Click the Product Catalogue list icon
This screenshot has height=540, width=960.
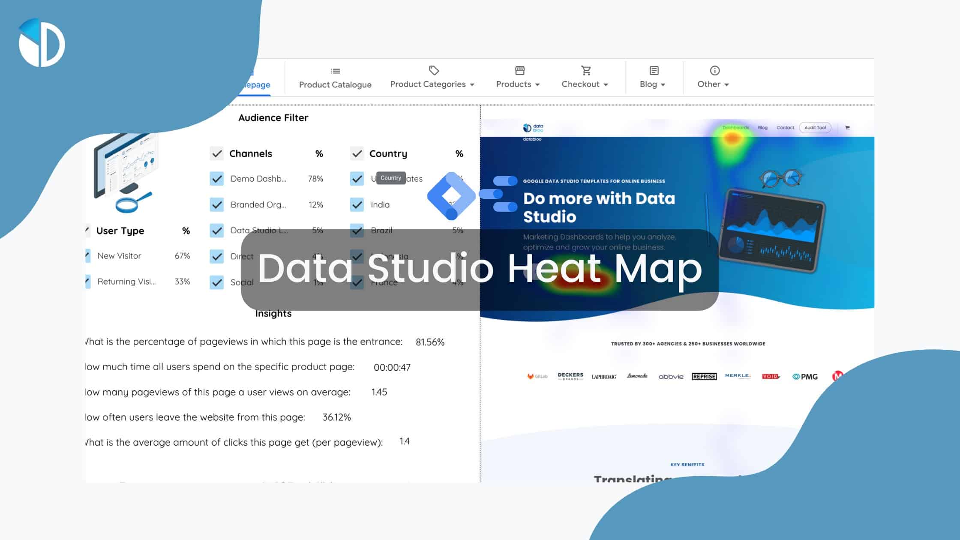click(336, 71)
